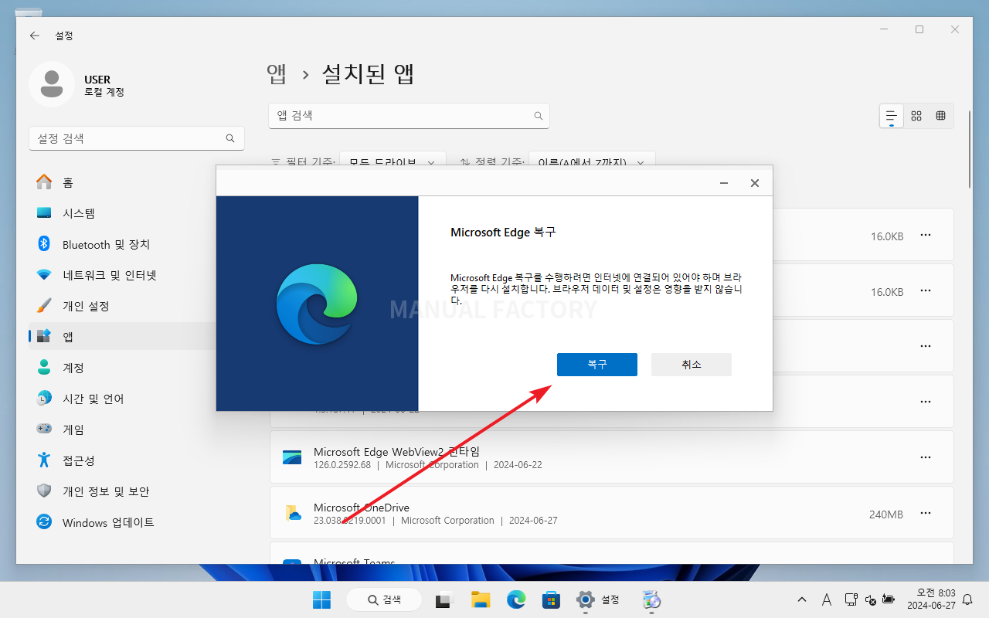Screen dimensions: 989x618
Task: Show hidden system tray icons
Action: click(x=802, y=599)
